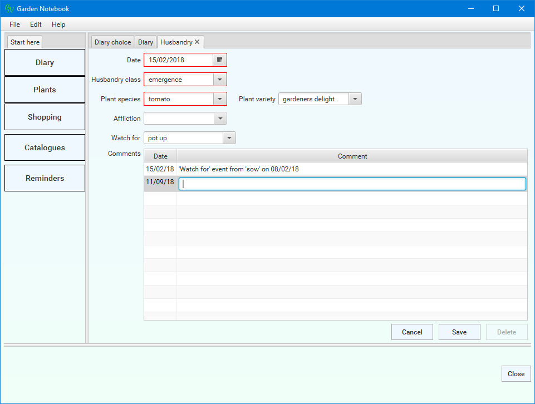Save the husbandry entry
The image size is (535, 404).
459,332
